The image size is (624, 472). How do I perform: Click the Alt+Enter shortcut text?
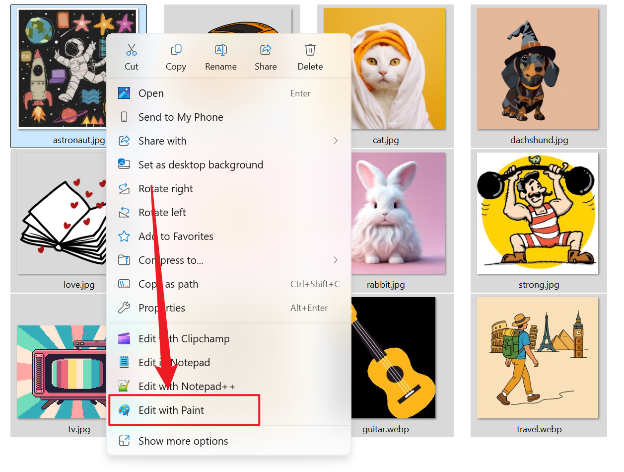pyautogui.click(x=309, y=308)
